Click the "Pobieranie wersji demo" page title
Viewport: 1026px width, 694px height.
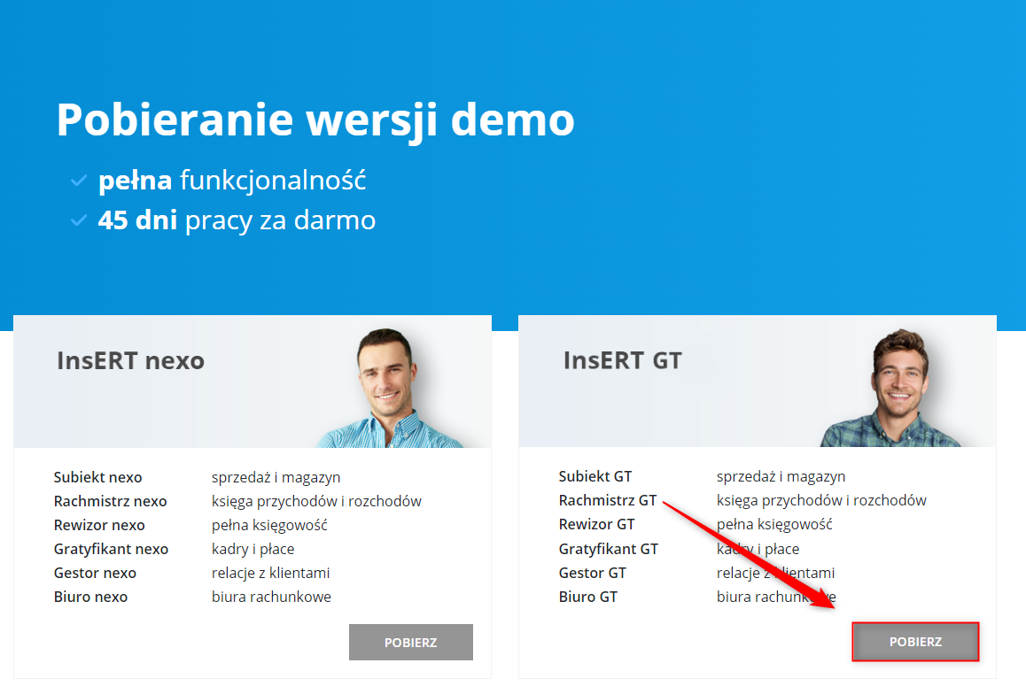click(315, 120)
